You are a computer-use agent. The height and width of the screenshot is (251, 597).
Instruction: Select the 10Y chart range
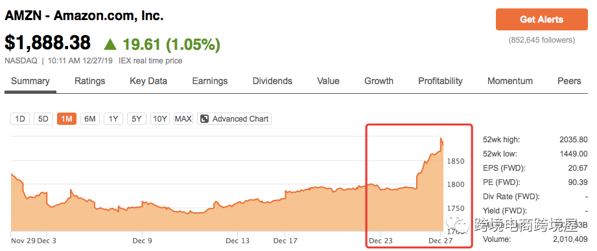pos(160,119)
